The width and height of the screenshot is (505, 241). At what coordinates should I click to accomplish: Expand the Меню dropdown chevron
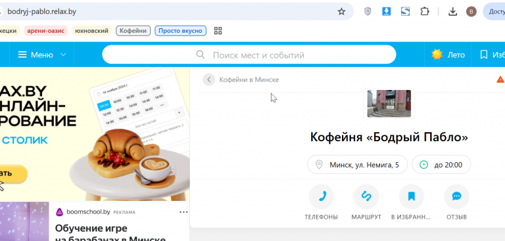(63, 55)
